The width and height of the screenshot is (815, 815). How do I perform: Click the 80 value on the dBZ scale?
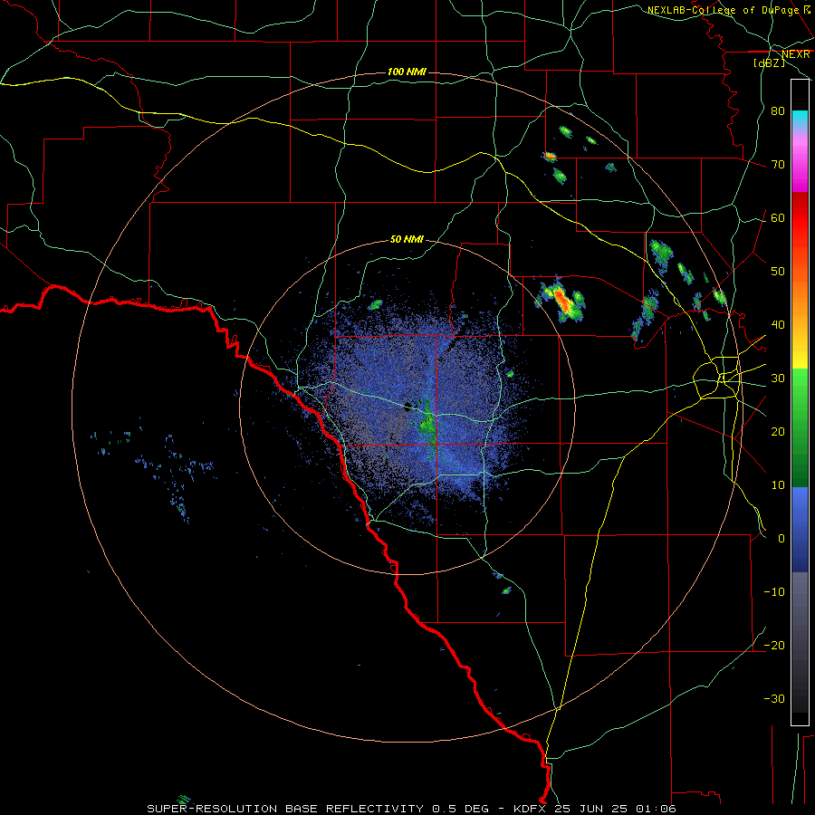tap(778, 110)
